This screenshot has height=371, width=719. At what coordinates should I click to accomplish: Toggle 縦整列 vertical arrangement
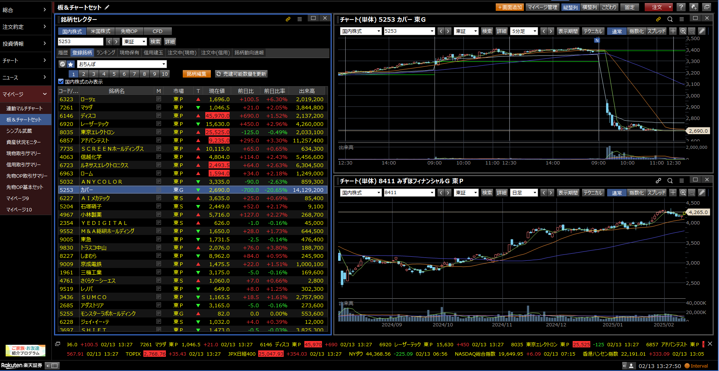[570, 7]
